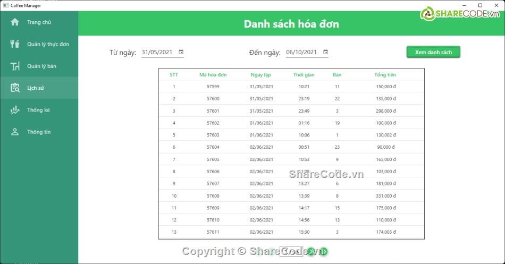Click the page number box in pagination

(291, 251)
